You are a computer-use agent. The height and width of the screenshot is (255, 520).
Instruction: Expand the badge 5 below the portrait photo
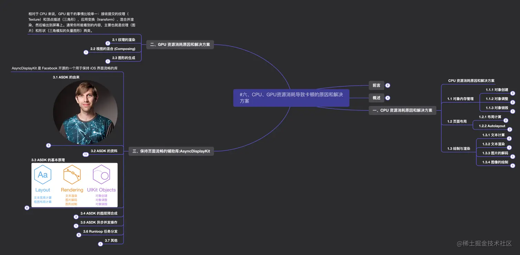(48, 145)
